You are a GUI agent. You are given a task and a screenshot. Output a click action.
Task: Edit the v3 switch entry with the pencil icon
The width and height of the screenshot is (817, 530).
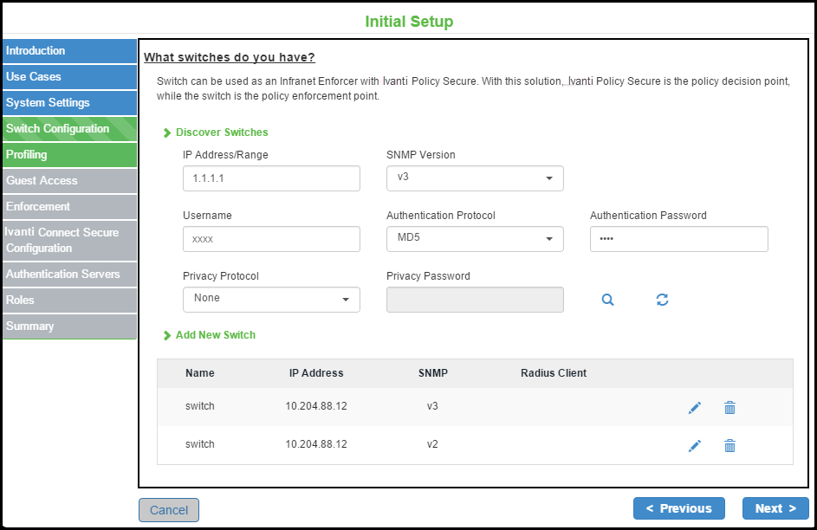coord(694,408)
